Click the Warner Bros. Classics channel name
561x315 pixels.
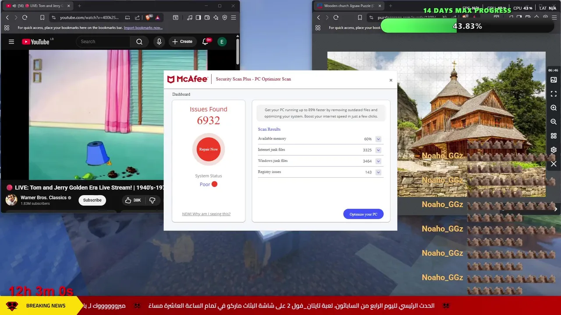[x=43, y=198]
